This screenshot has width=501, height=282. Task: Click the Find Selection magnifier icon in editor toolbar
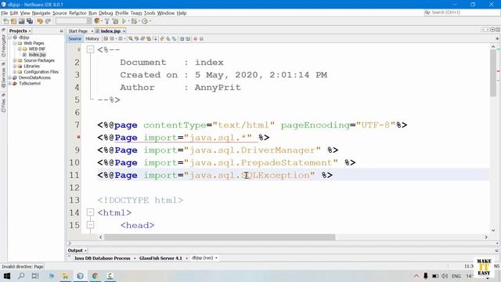tap(131, 38)
